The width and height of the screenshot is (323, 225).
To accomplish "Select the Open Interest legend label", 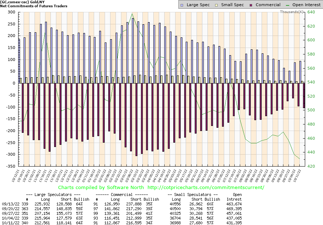I will pos(306,5).
